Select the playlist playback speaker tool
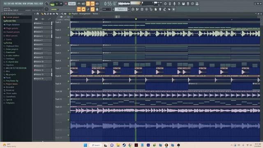The image size is (263, 148). click(x=65, y=14)
